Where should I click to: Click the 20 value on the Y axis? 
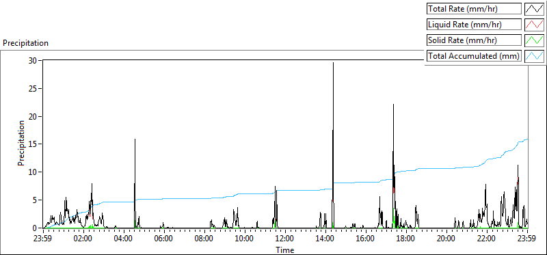coord(33,116)
